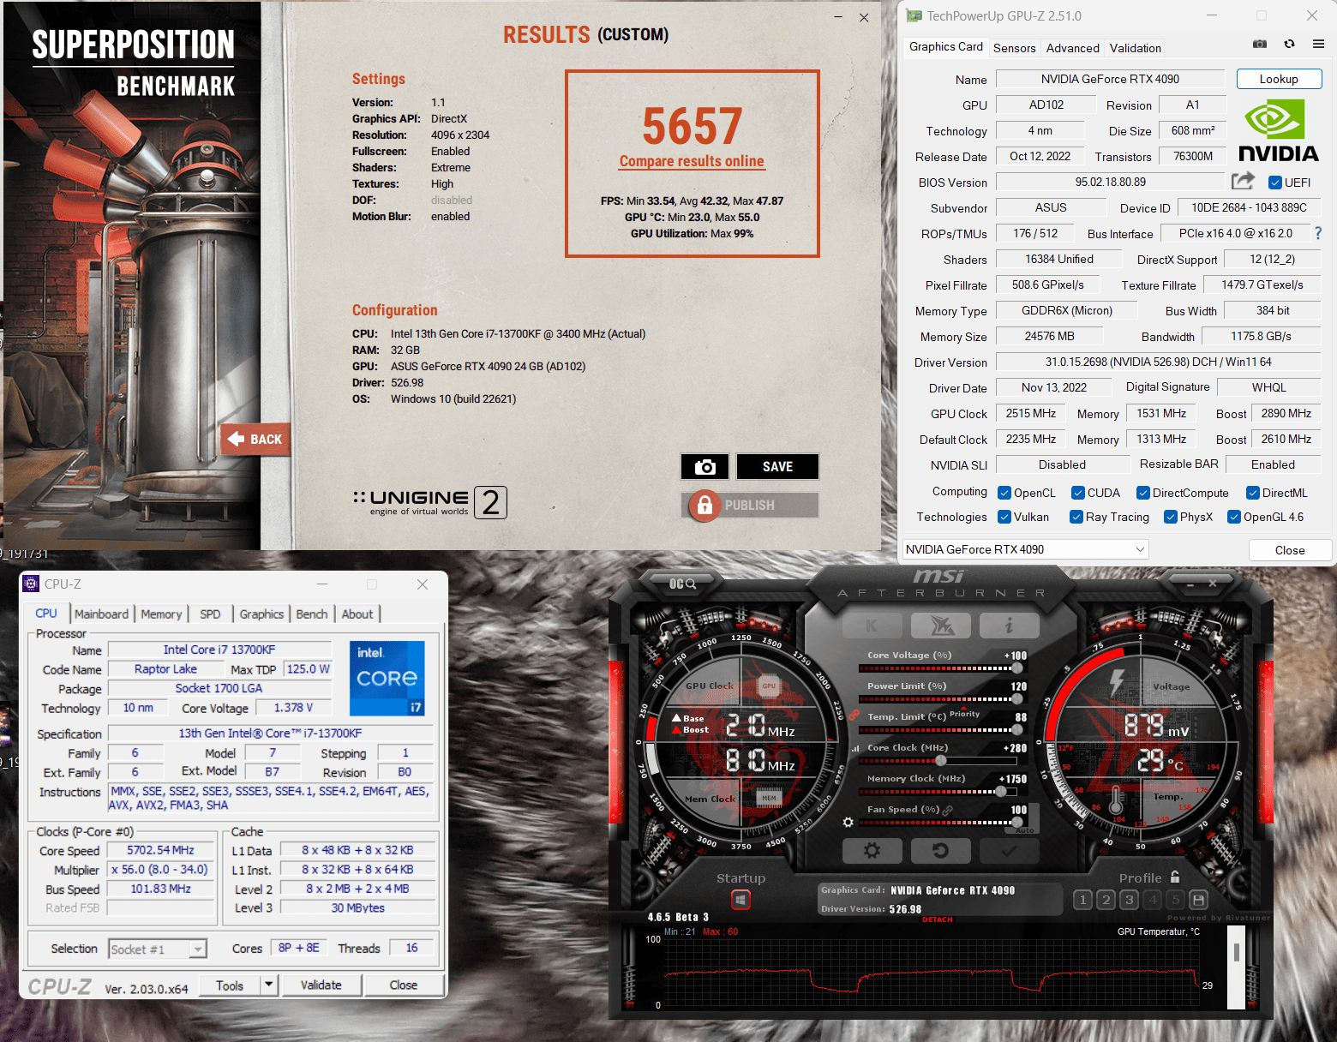Switch to the Sensors tab in GPU-Z
This screenshot has width=1337, height=1042.
click(x=1014, y=48)
